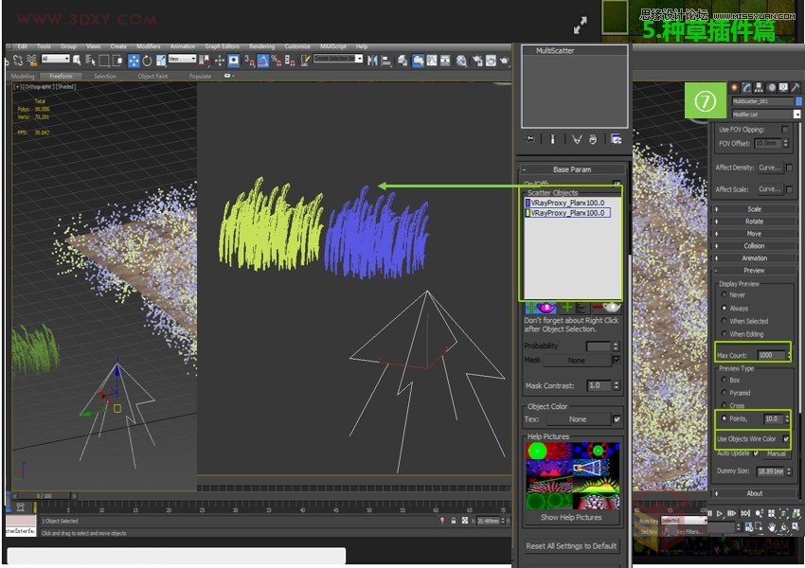Open the Rendering menu

(261, 45)
